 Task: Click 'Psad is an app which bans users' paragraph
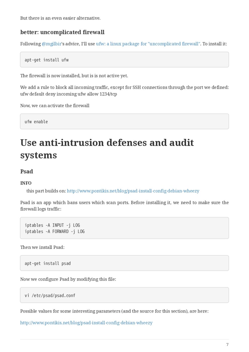pos(124,206)
